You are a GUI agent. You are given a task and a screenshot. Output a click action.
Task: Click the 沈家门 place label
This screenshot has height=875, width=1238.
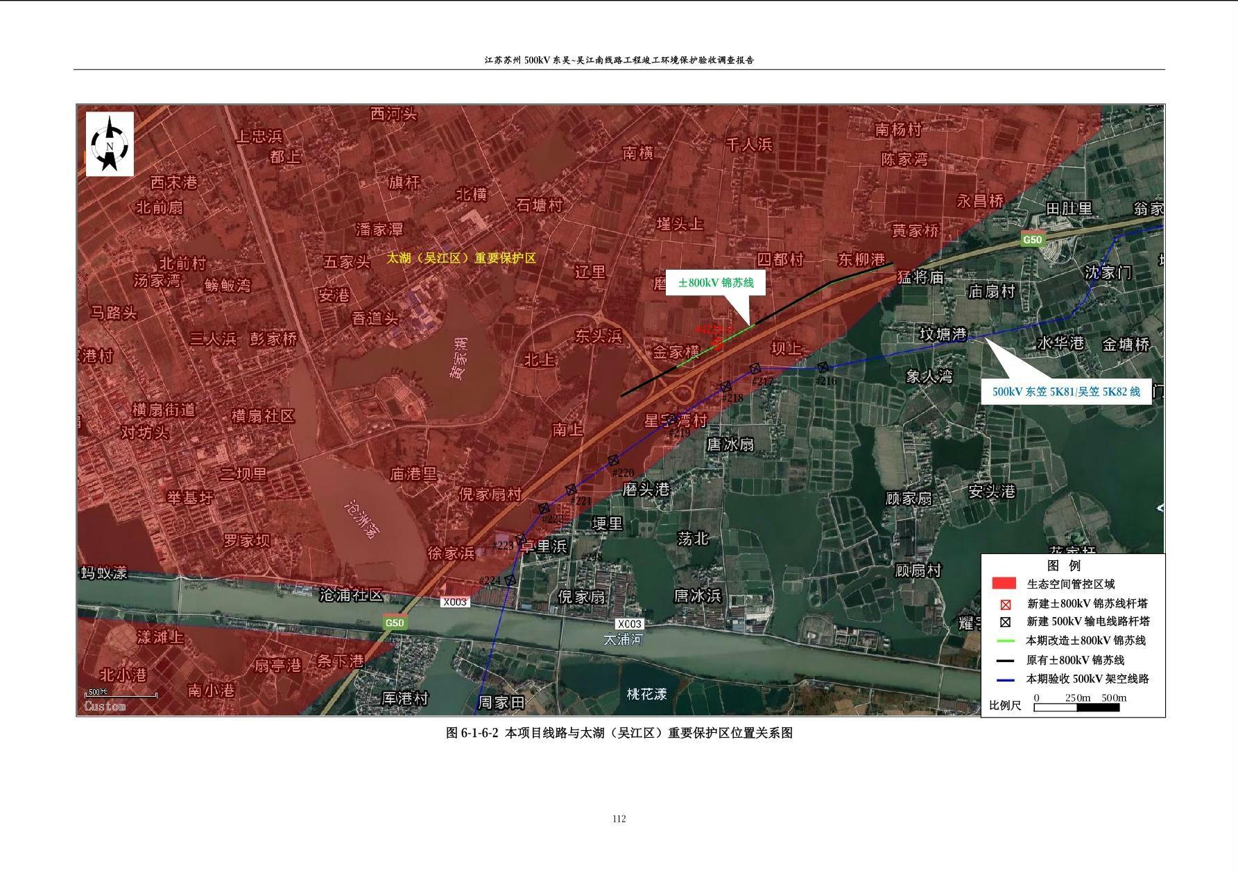[x=1108, y=273]
